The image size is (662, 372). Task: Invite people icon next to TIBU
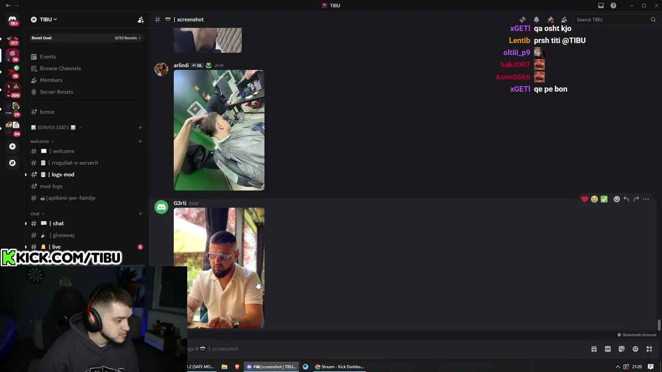click(x=141, y=20)
